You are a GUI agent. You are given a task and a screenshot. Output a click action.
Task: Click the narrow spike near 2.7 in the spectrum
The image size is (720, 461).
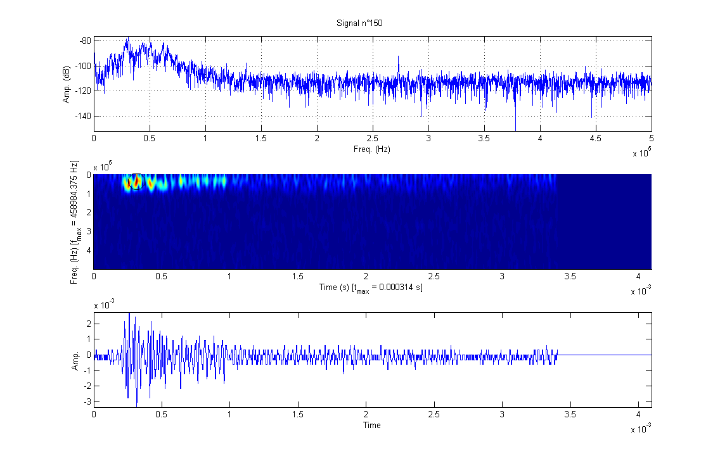[398, 59]
